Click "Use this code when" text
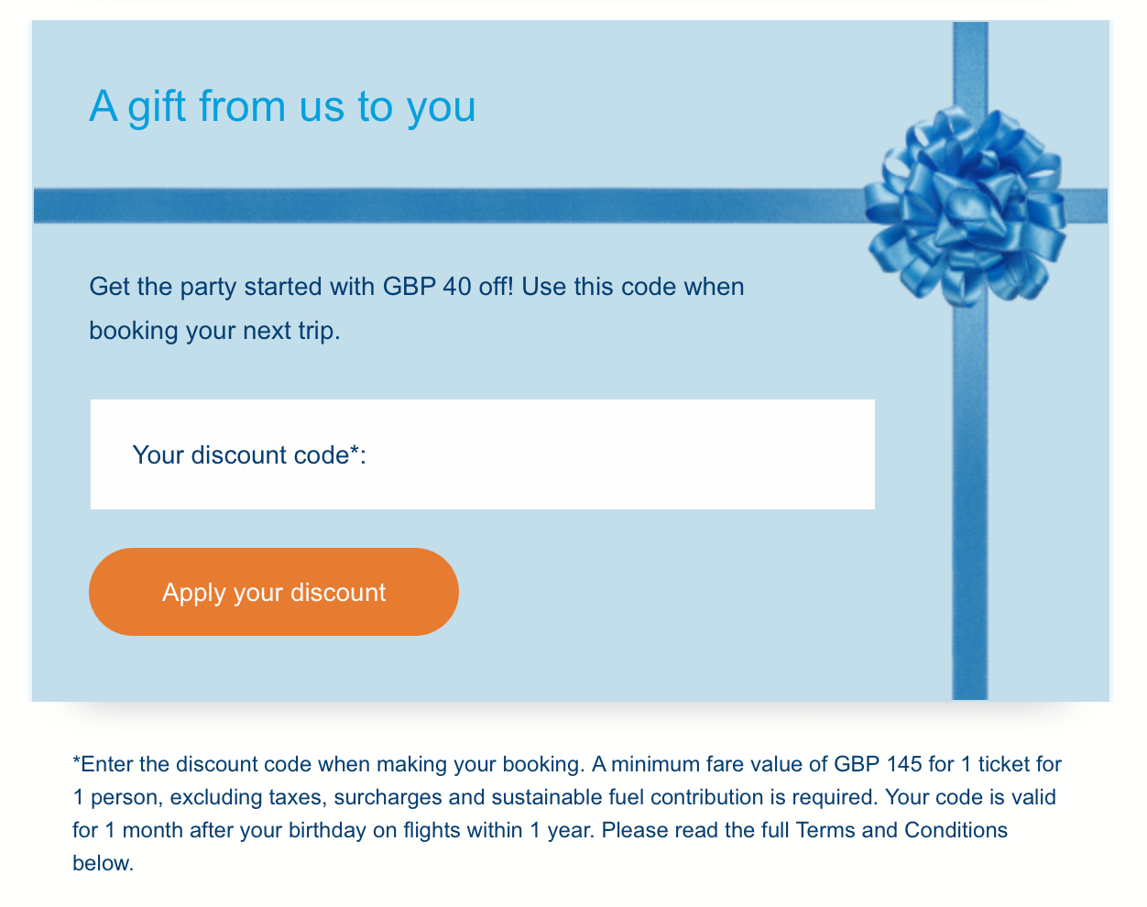The height and width of the screenshot is (907, 1147). (x=632, y=287)
